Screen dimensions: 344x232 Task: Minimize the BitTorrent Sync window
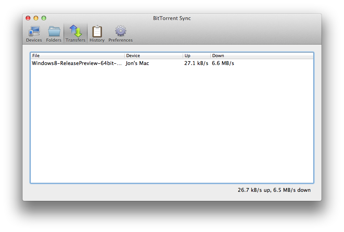click(36, 18)
